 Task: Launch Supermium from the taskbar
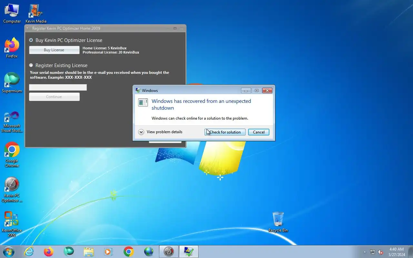[x=69, y=252]
